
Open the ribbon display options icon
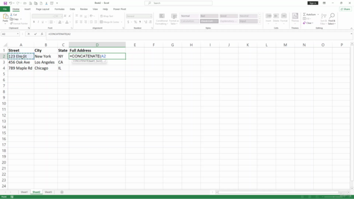coord(324,3)
